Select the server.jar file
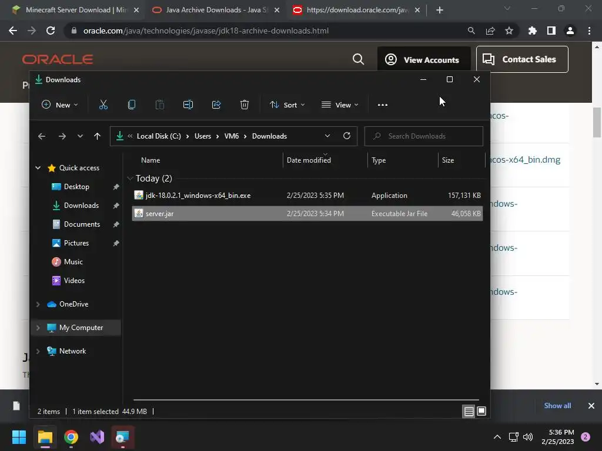602x451 pixels. (307, 214)
